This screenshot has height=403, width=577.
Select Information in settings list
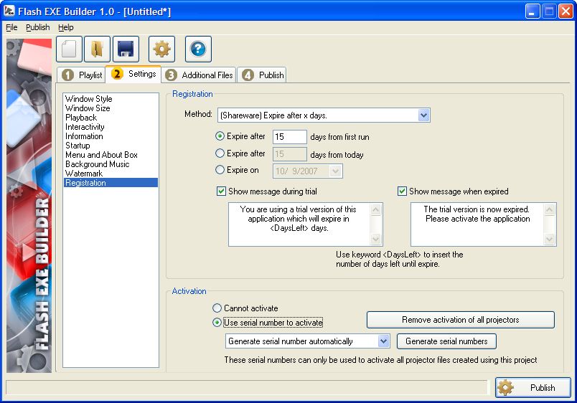tap(111, 136)
